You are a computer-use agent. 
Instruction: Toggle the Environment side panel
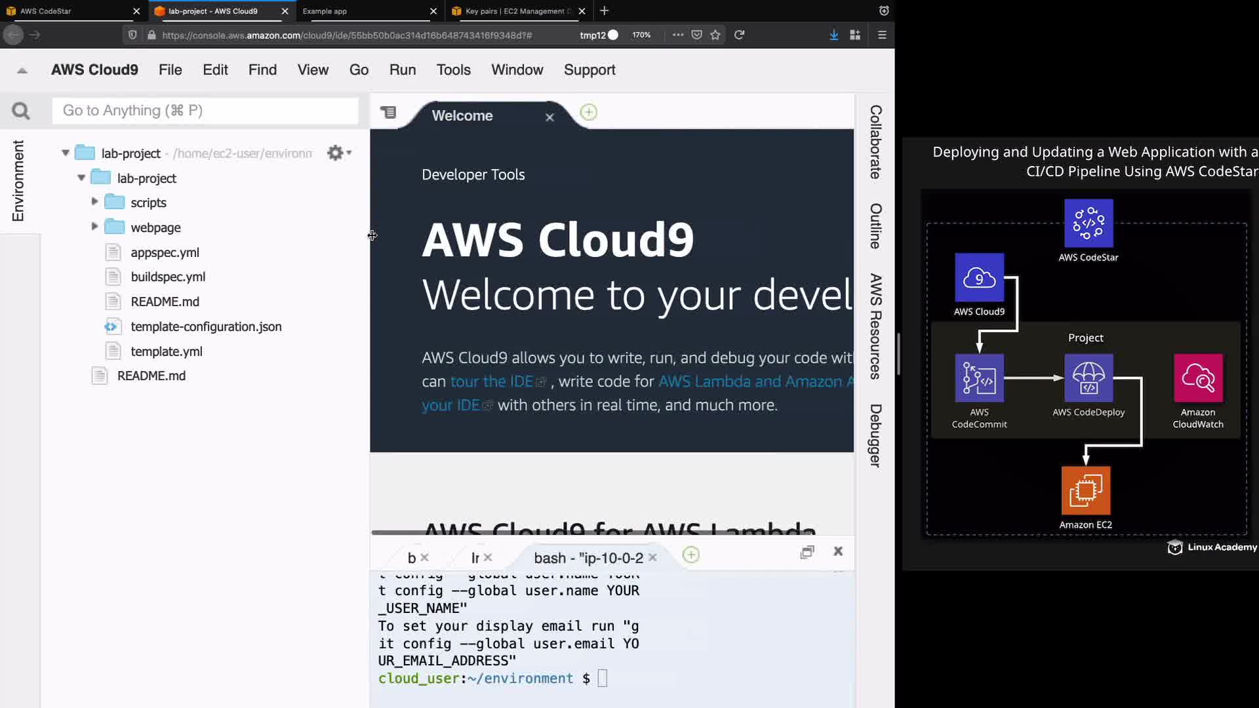18,180
